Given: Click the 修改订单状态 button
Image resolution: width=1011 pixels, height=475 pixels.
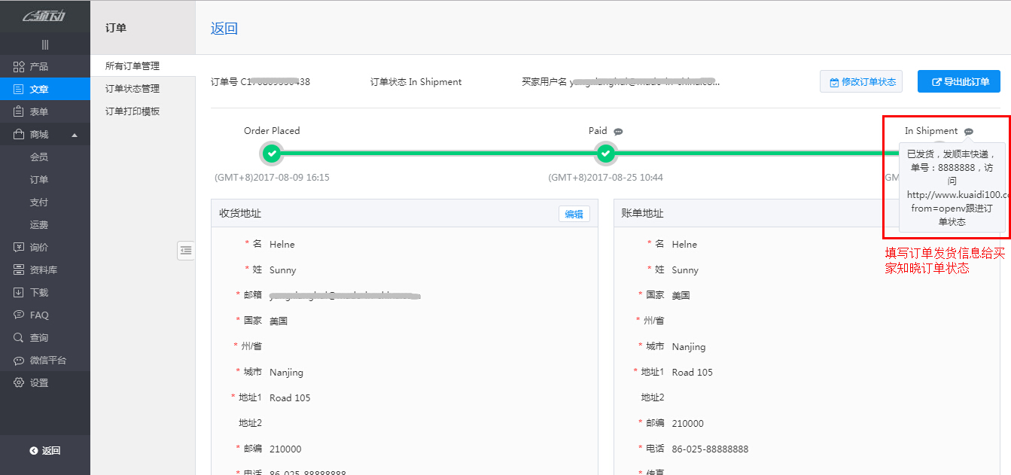Looking at the screenshot, I should pyautogui.click(x=860, y=81).
